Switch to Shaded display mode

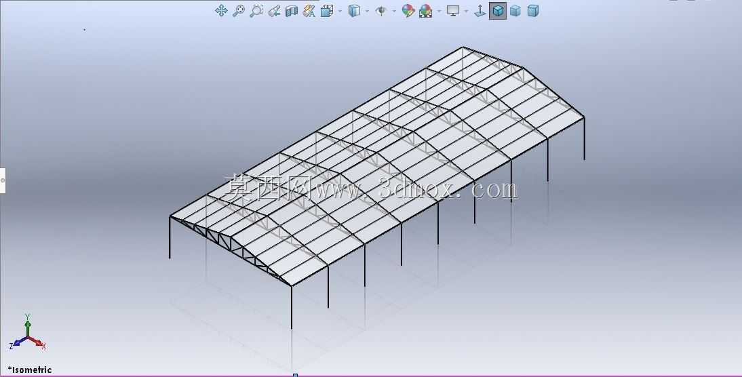515,10
